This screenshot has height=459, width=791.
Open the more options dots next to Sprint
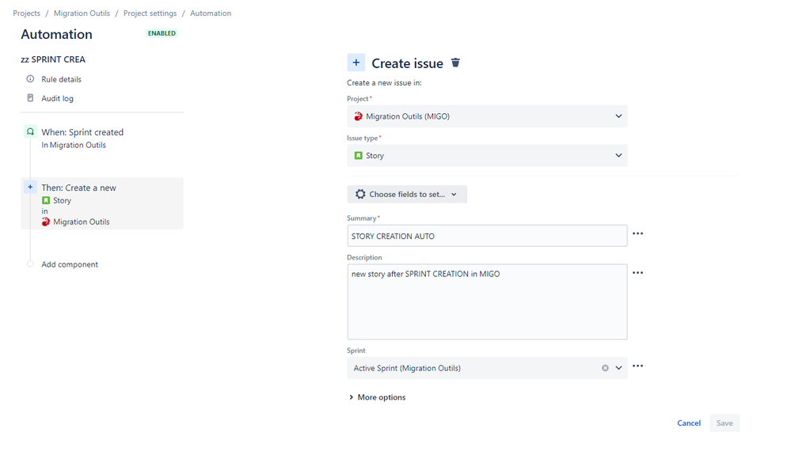click(x=637, y=366)
